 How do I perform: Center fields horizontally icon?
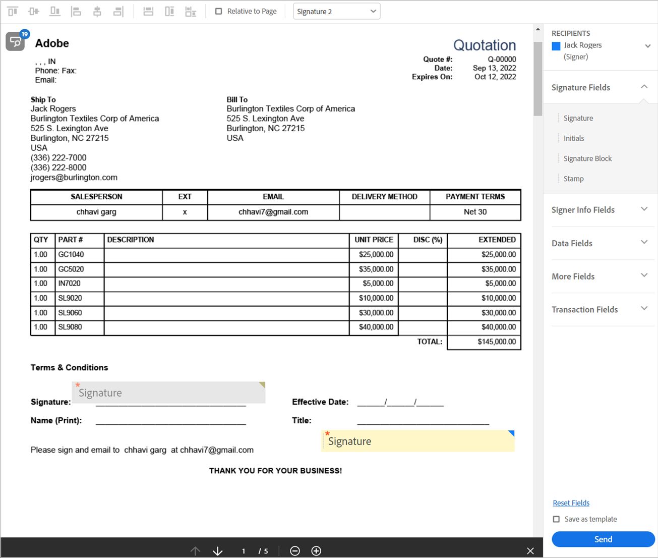97,11
